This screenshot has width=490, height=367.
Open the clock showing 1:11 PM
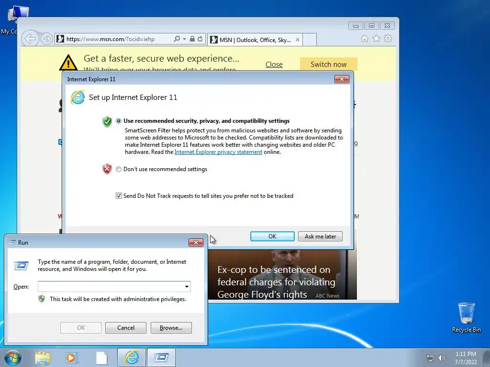(x=466, y=358)
